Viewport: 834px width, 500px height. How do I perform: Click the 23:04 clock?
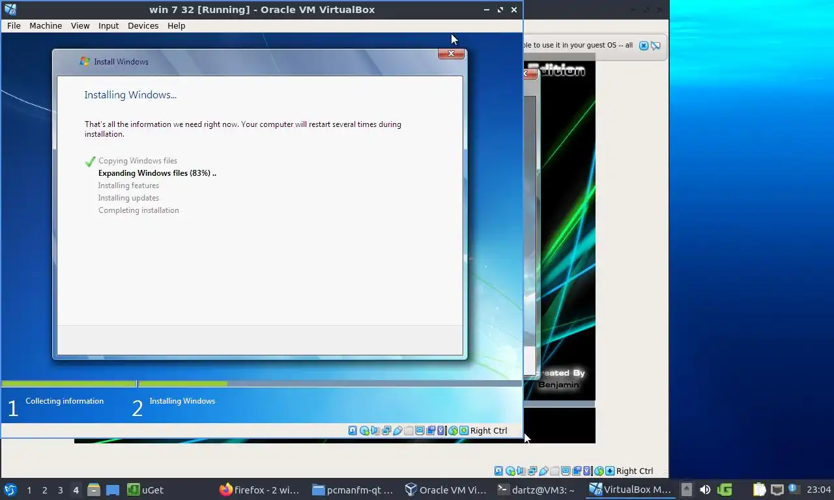pyautogui.click(x=818, y=490)
